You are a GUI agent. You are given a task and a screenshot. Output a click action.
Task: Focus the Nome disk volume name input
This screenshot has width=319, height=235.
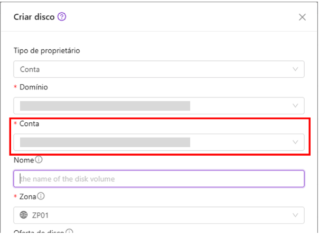click(x=159, y=179)
